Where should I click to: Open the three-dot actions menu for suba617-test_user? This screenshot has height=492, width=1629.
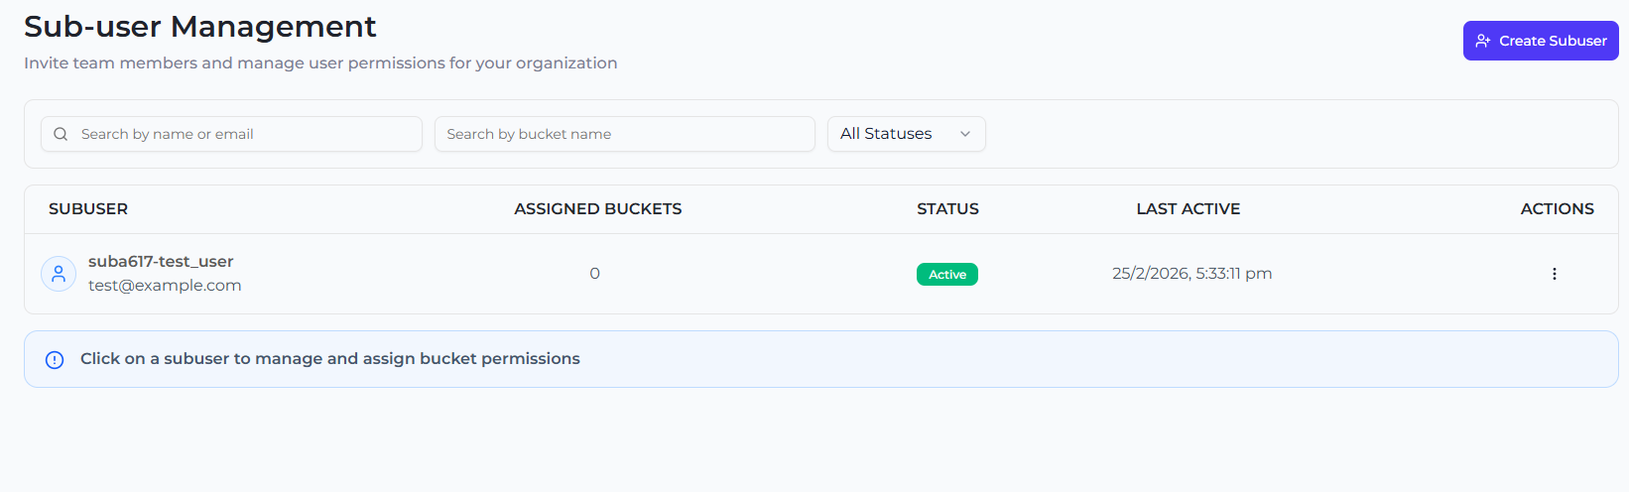[1554, 274]
